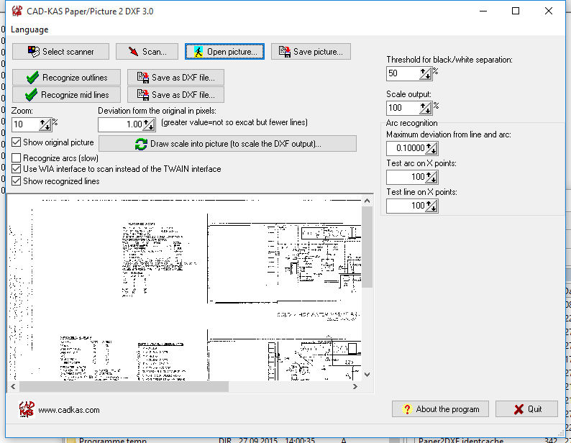Save outlines with first Save as DXF file button

176,78
